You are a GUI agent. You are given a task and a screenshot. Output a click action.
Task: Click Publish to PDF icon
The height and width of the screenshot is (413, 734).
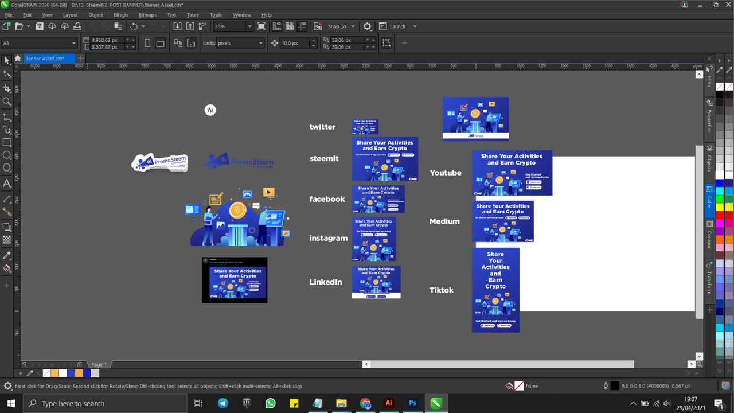(202, 26)
